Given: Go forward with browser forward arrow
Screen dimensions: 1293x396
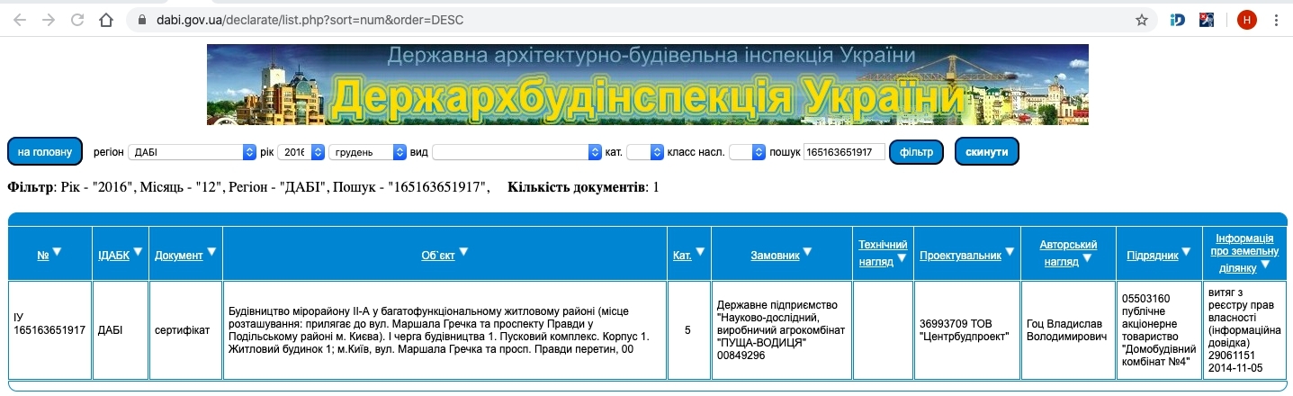Looking at the screenshot, I should point(49,19).
